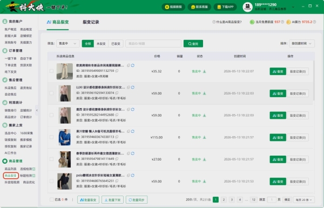Screen dimensions: 324x208
Task: Copy product ID 3819594603674338113
Action: pyautogui.click(x=117, y=137)
